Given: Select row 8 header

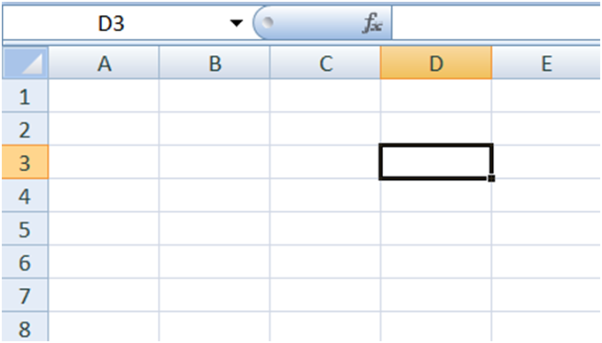Looking at the screenshot, I should 26,327.
